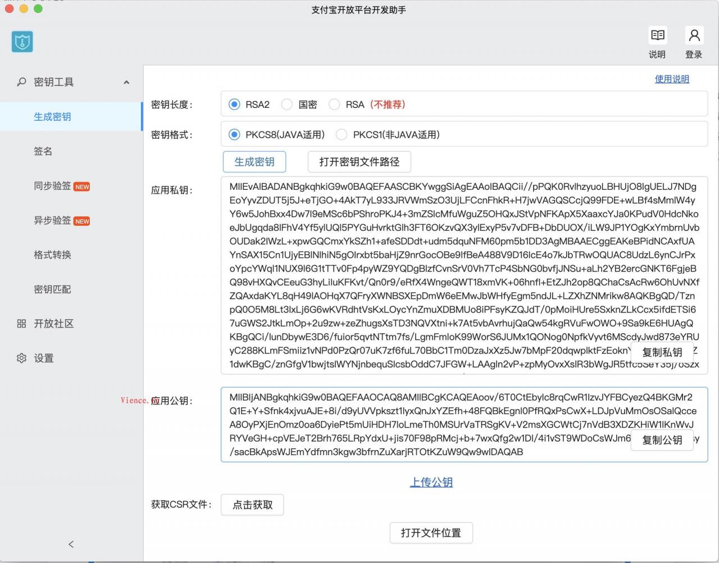Click the Alipay shield logo icon
This screenshot has width=719, height=563.
[22, 42]
